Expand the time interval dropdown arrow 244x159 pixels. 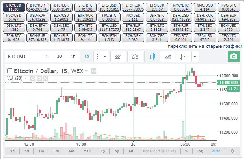tap(105, 57)
